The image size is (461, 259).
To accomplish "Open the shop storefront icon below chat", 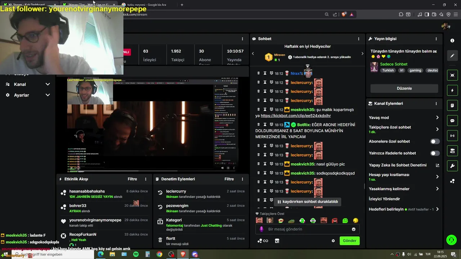I will point(277,241).
